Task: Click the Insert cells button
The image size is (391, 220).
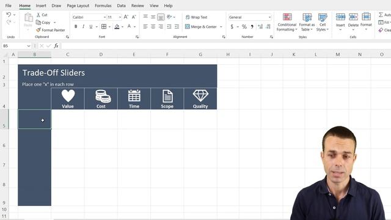Action: coord(340,22)
